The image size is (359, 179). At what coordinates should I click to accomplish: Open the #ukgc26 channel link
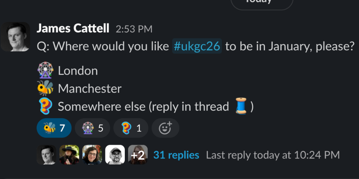197,46
